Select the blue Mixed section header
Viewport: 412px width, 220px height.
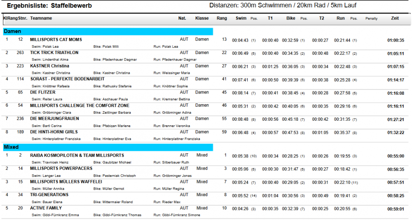coord(108,147)
